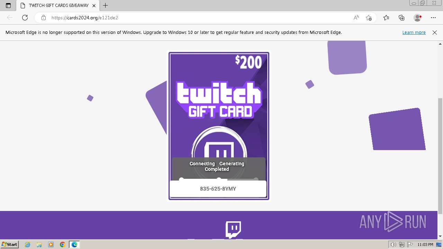This screenshot has width=443, height=249.
Task: Click the page vertical scrollbar down arrow
Action: coord(440,236)
